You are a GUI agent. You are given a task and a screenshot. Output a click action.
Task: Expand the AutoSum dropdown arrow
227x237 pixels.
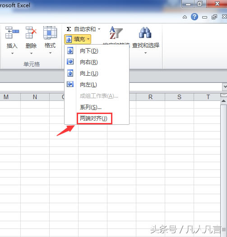coord(99,29)
